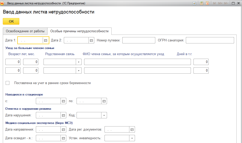Expand first row Родственная связь dropdown
This screenshot has width=242, height=143.
[x=79, y=62]
